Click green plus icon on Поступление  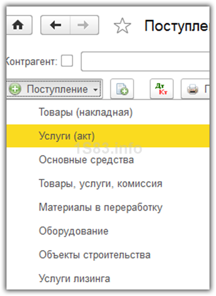(15, 89)
